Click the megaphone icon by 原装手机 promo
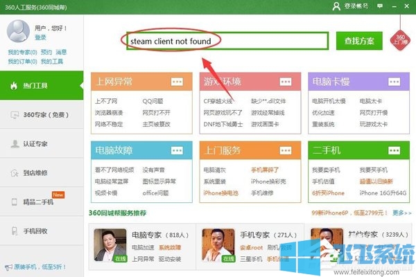The width and height of the screenshot is (416, 277). (7, 266)
